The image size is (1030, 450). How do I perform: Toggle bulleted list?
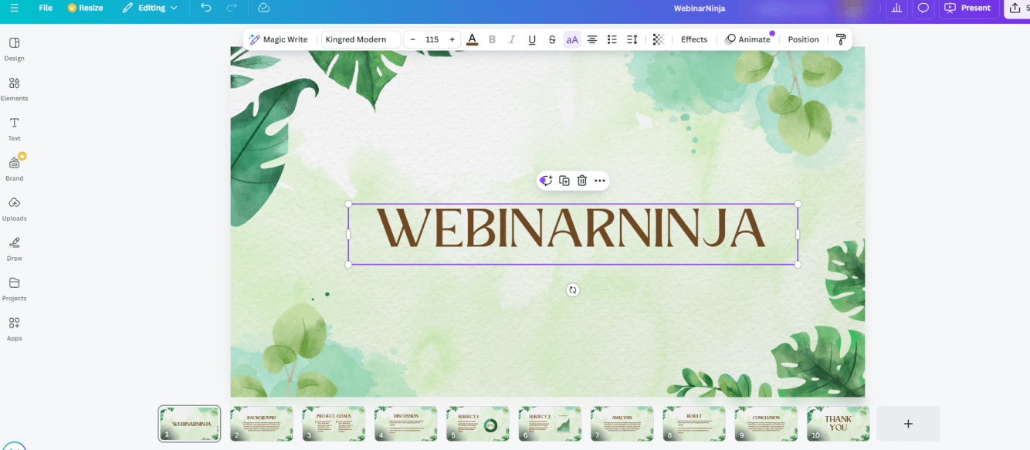(x=612, y=39)
